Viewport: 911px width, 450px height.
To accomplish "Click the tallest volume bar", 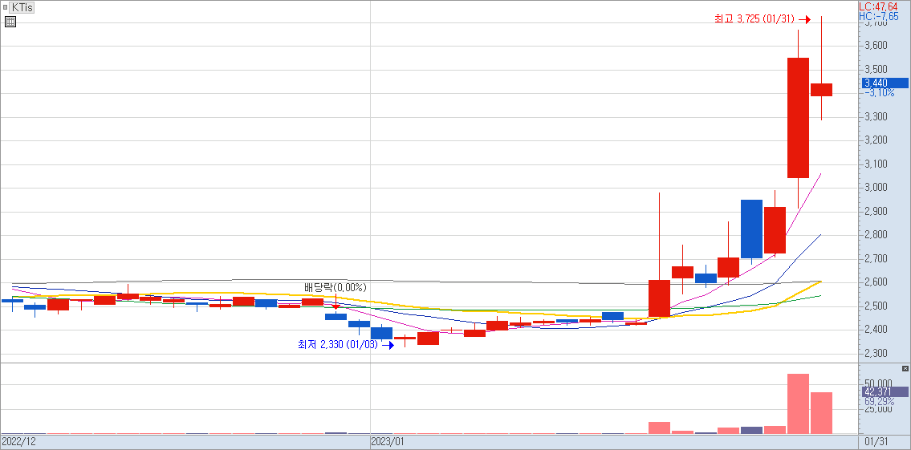I will pyautogui.click(x=798, y=403).
